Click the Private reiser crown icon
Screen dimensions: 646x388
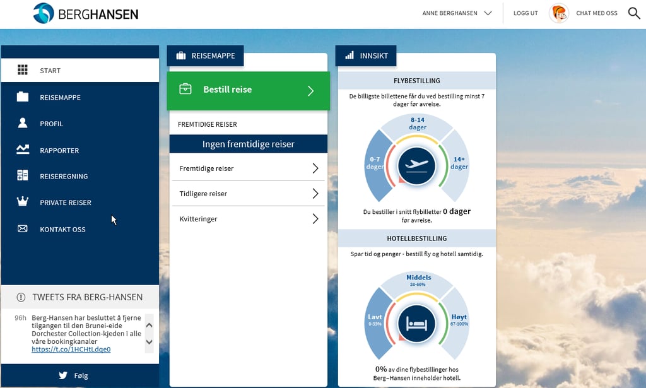(x=23, y=201)
